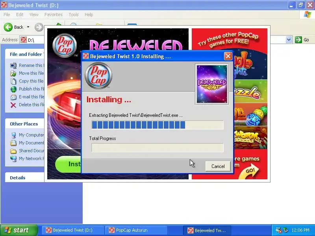Click the red X delete icon
The width and height of the screenshot is (315, 236).
click(x=13, y=105)
